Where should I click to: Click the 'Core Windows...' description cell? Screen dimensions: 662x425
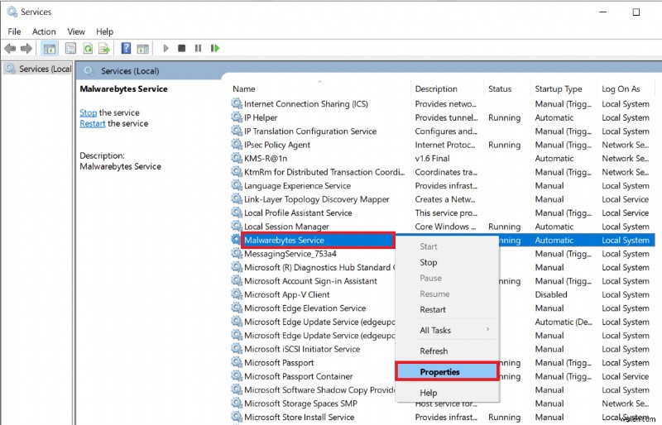pyautogui.click(x=445, y=227)
